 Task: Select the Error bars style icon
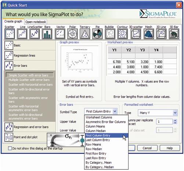pyautogui.click(x=9, y=66)
